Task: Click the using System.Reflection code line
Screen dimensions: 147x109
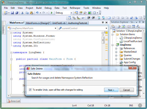Action: [x=32, y=43]
